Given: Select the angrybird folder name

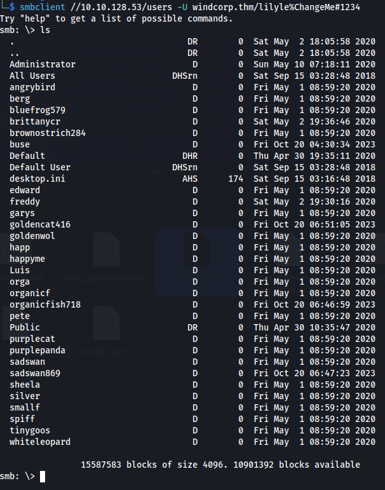Looking at the screenshot, I should pos(32,87).
